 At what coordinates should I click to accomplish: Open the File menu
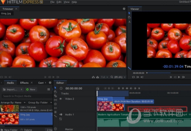[x=52, y=2]
